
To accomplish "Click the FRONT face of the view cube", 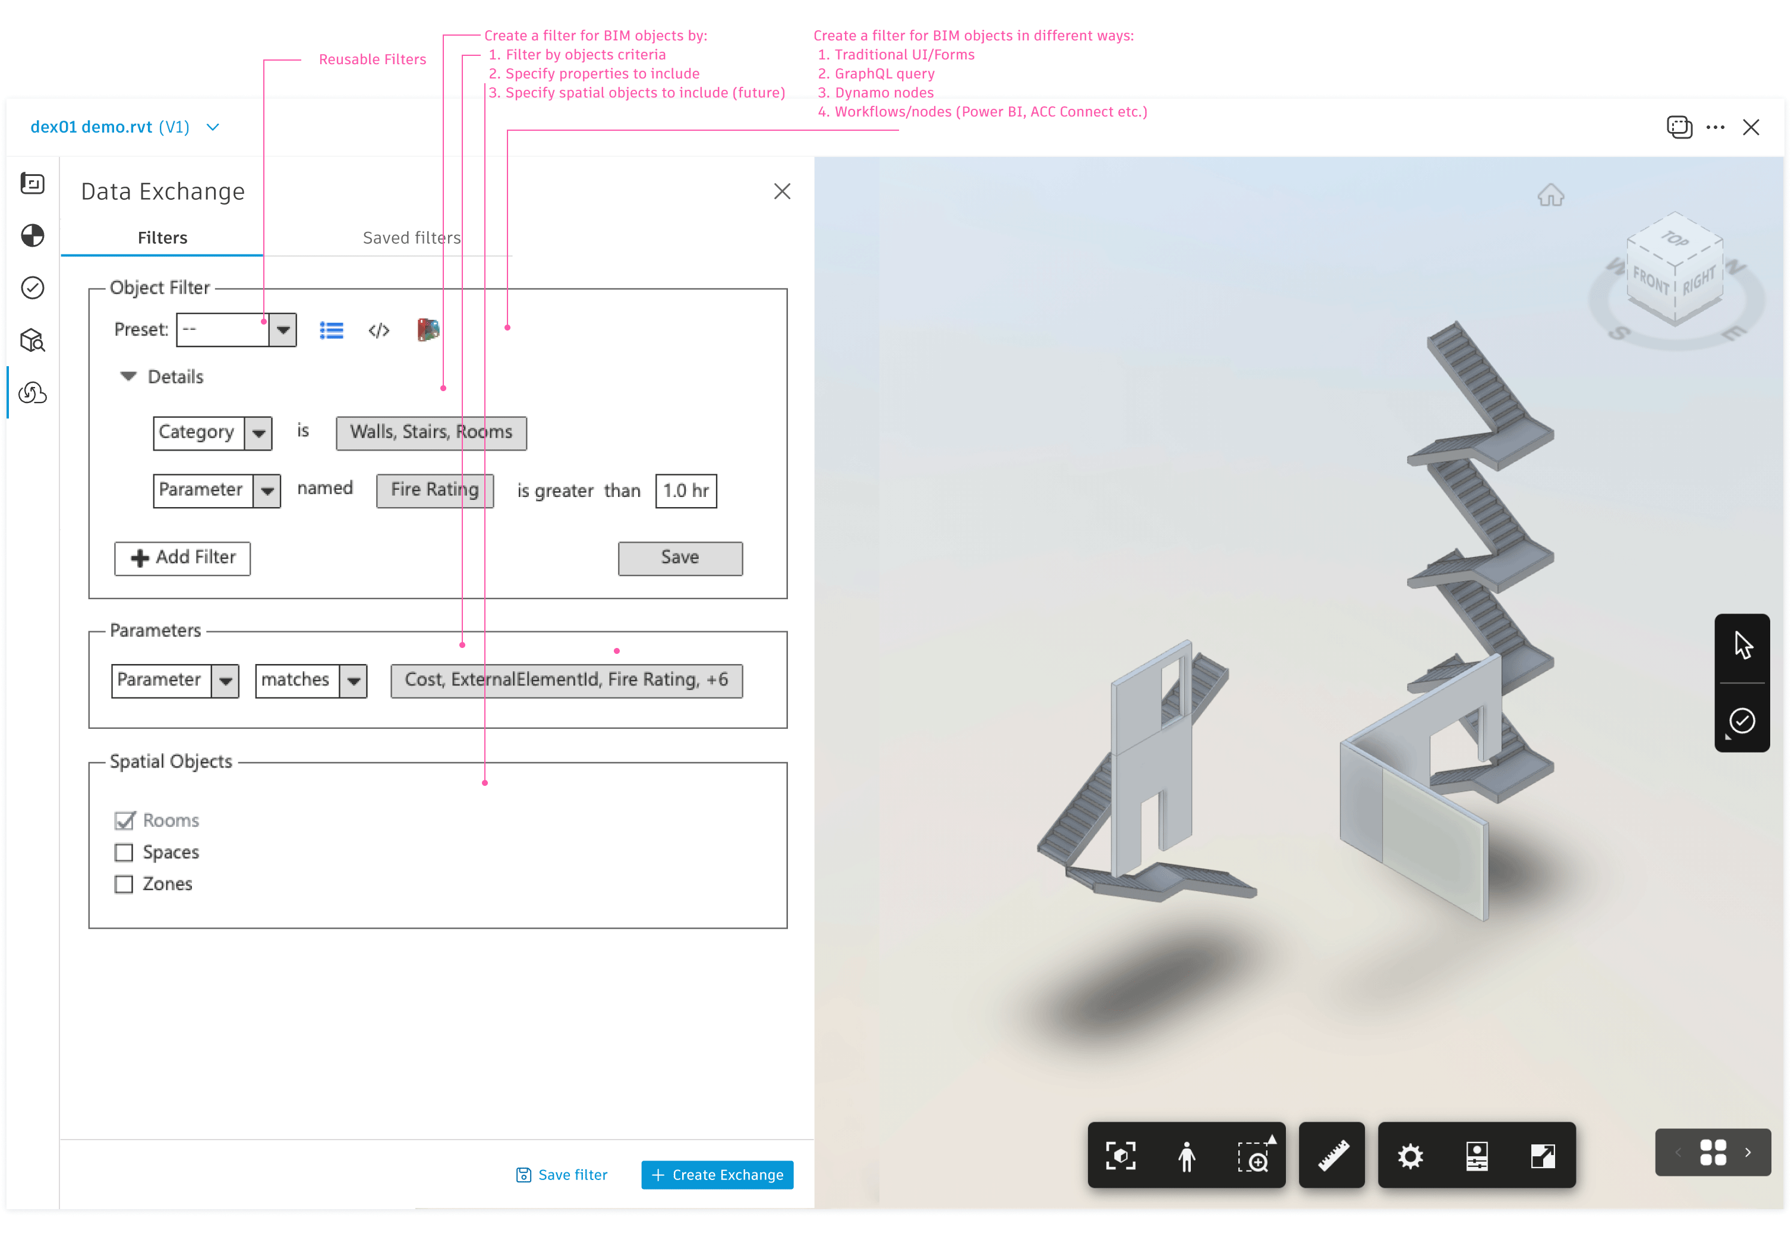I will (1651, 281).
